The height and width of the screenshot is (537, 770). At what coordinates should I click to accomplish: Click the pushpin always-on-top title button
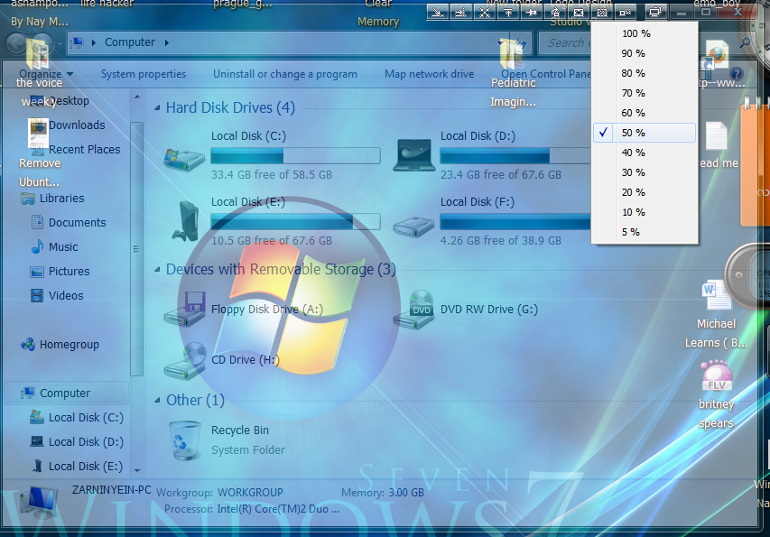(x=532, y=12)
